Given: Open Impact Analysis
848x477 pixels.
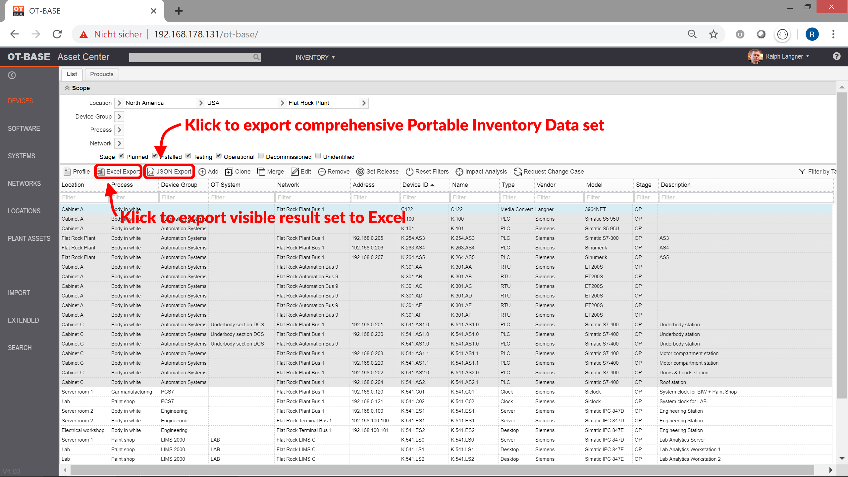Looking at the screenshot, I should coord(481,171).
